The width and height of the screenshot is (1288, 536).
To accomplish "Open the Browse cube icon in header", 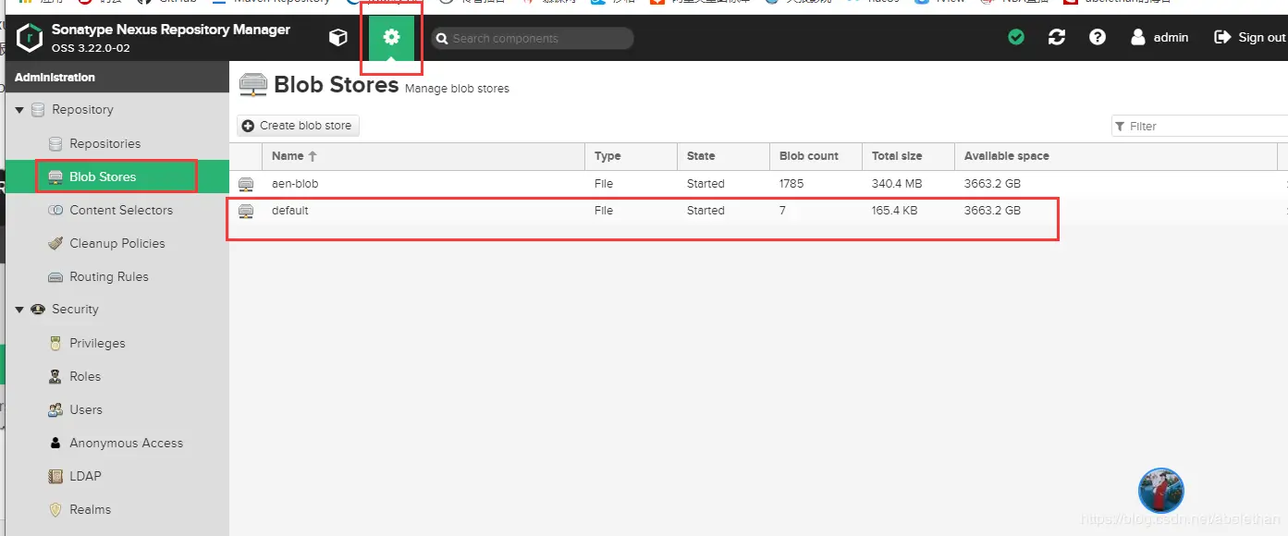I will pos(338,37).
